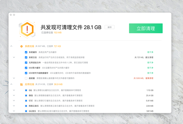Click the 228 MB size in 网易云音乐 row
This screenshot has width=183, height=124.
150,106
